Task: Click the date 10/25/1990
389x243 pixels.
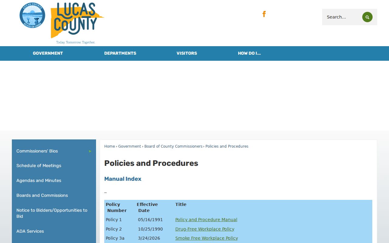Action: (x=150, y=229)
